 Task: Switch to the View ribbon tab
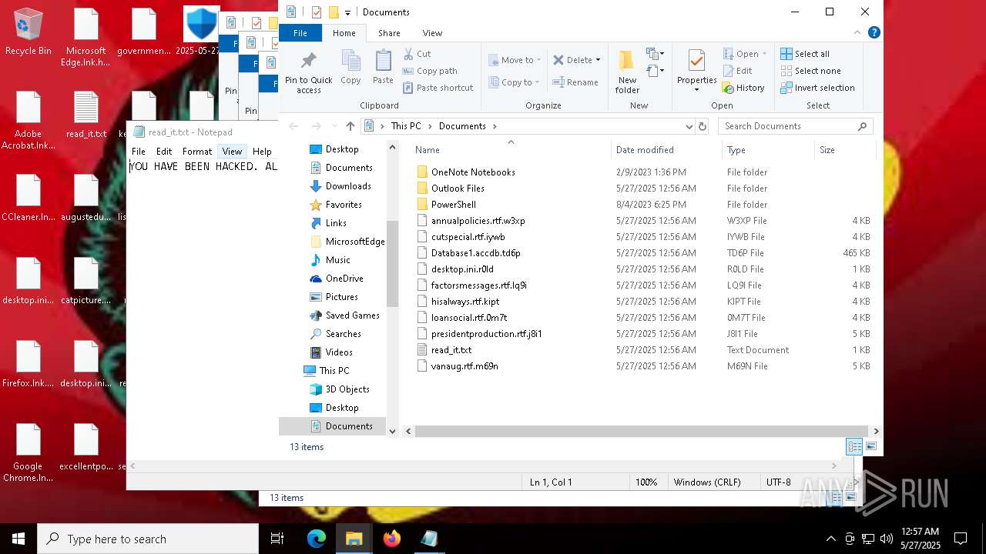click(432, 33)
